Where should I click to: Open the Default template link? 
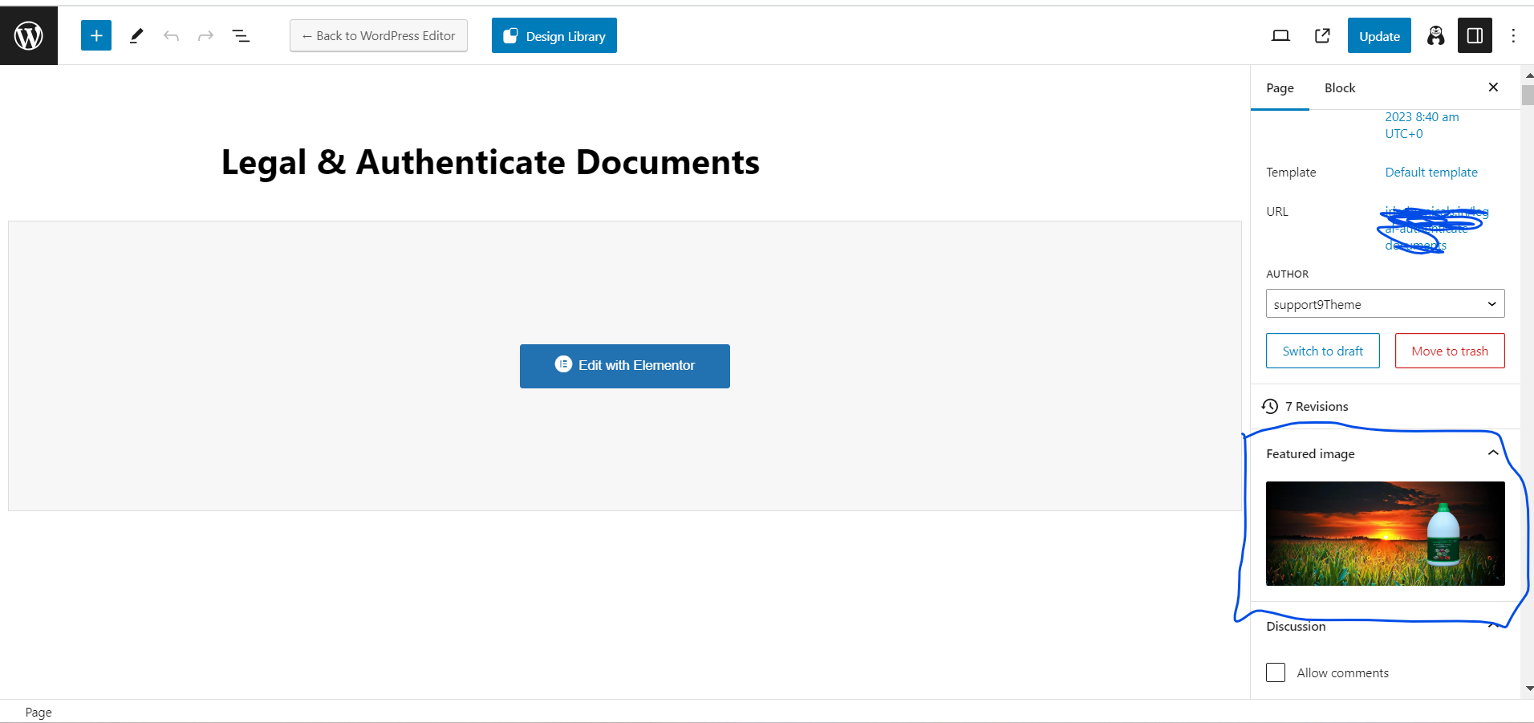1431,172
